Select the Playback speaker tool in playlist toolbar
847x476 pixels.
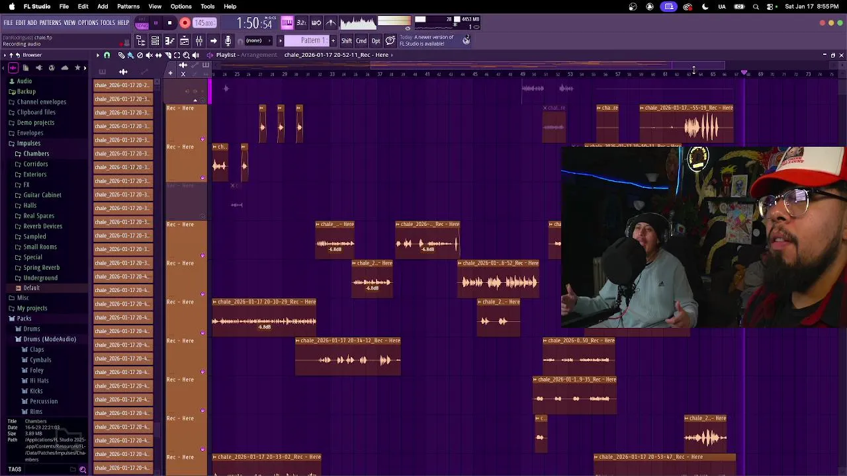[196, 55]
